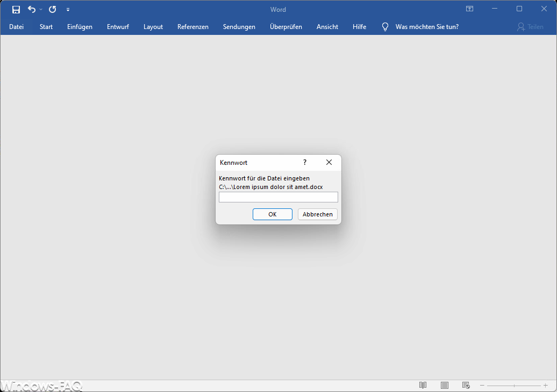557x392 pixels.
Task: Open the Einfügen ribbon tab
Action: [80, 27]
